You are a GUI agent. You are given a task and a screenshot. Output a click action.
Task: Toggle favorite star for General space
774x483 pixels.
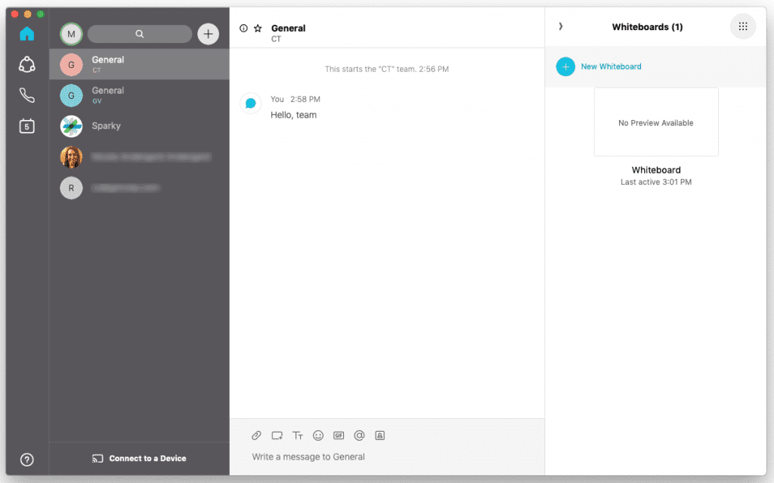(258, 29)
